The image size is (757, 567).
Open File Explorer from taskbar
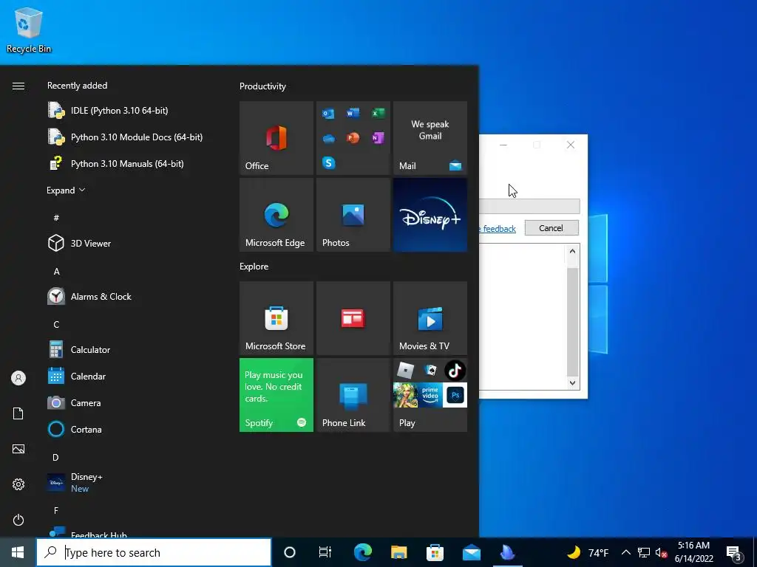click(x=398, y=552)
